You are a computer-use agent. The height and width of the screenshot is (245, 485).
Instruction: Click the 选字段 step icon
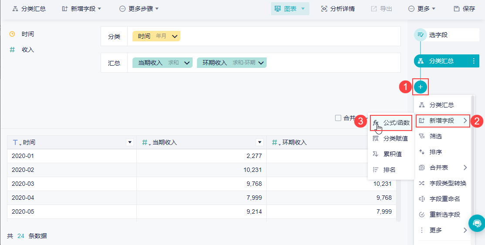pyautogui.click(x=420, y=35)
